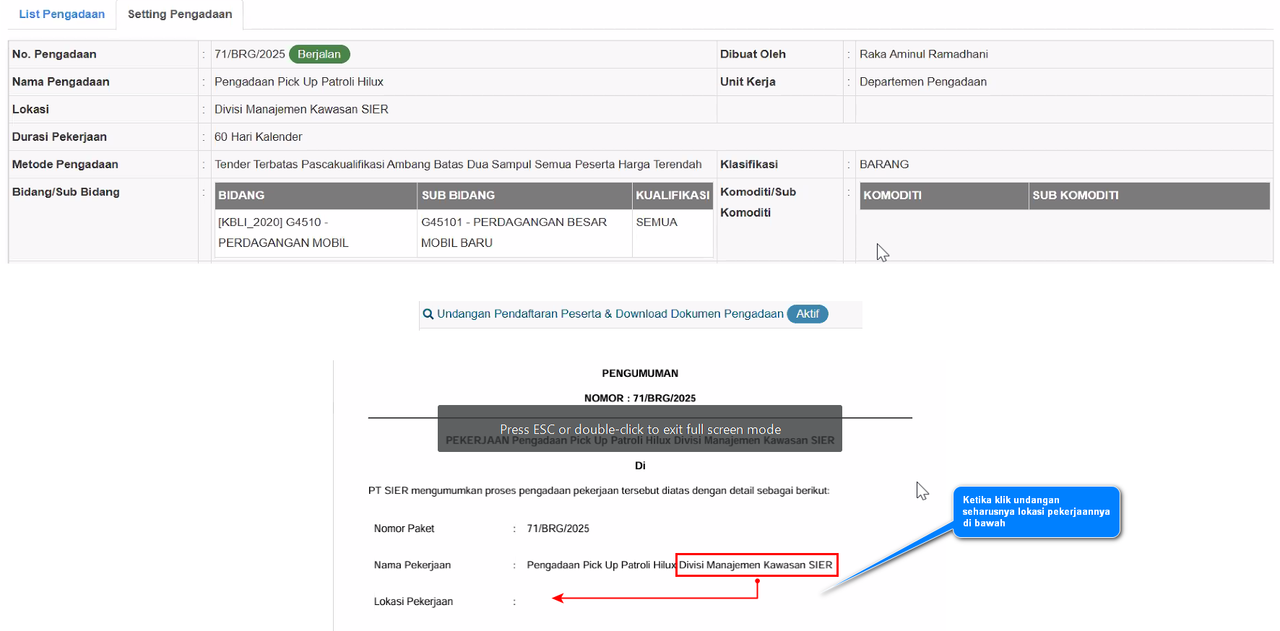
Task: Click the Raka Aminul Ramadhani creator name
Action: pos(923,54)
